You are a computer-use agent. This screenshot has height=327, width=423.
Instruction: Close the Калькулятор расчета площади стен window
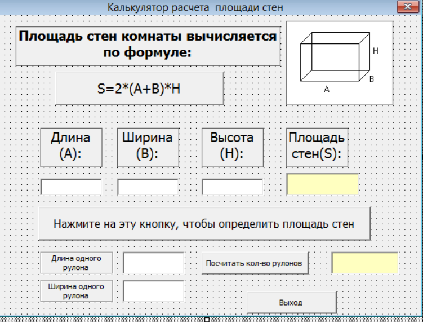[x=408, y=6]
